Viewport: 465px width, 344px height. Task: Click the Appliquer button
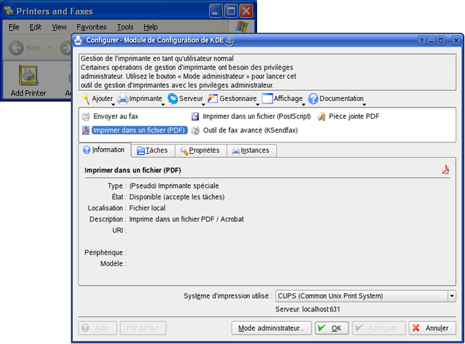(378, 328)
